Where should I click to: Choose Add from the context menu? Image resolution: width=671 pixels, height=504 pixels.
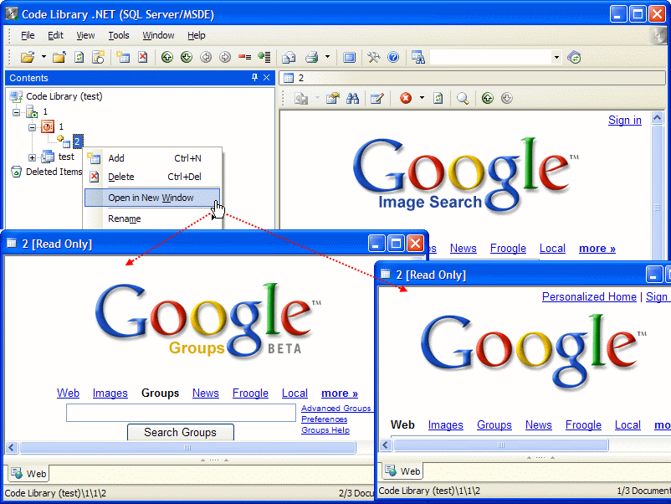(x=152, y=158)
